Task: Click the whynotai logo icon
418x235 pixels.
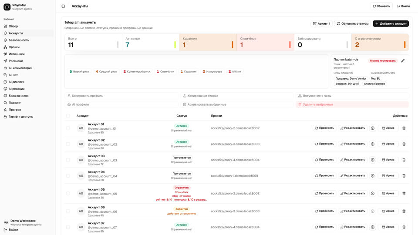Action: [7, 7]
